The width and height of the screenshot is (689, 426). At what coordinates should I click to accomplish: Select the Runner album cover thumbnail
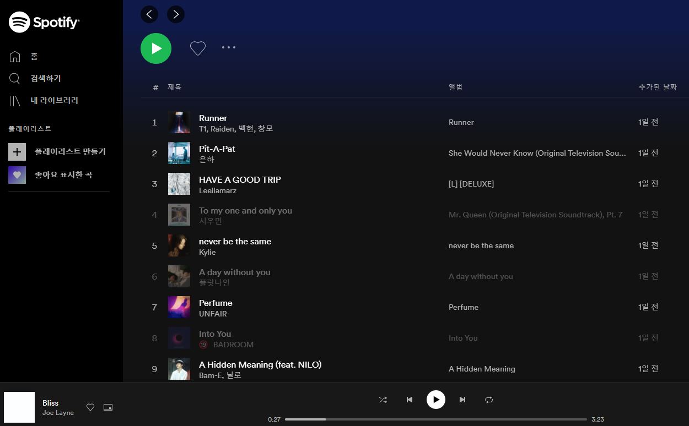click(x=179, y=122)
